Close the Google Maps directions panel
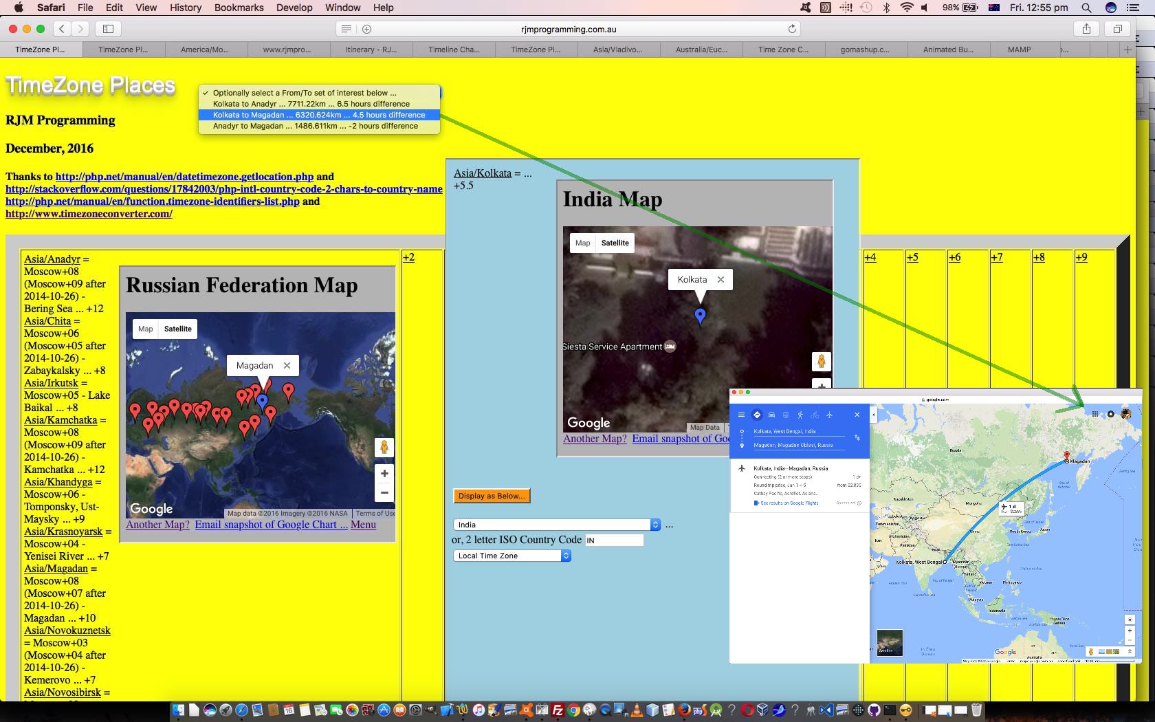This screenshot has height=722, width=1155. point(857,415)
